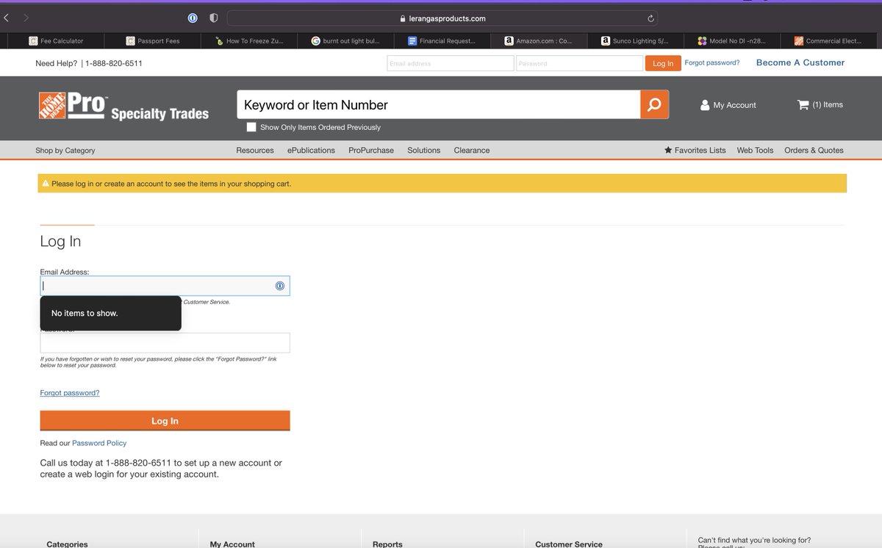Open the Clearance menu
This screenshot has width=882, height=548.
(472, 150)
